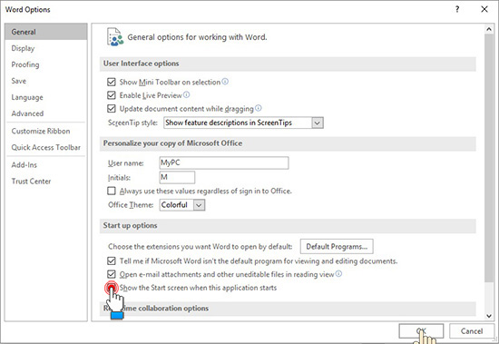This screenshot has width=499, height=344.
Task: Confirm with the OK button
Action: click(421, 331)
